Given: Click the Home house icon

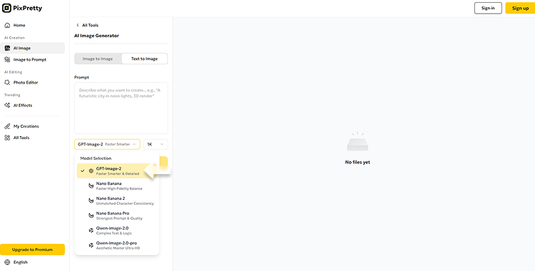Looking at the screenshot, I should pos(7,25).
